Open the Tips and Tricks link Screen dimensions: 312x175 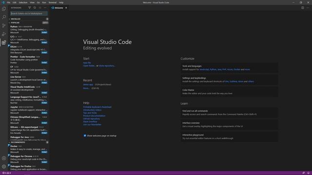point(90,113)
